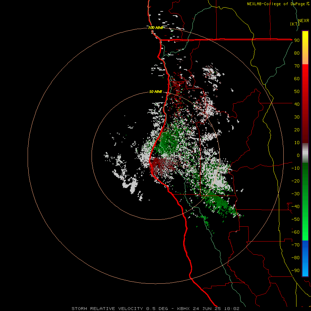Click the -50 value on the velocity scale

click(295, 219)
